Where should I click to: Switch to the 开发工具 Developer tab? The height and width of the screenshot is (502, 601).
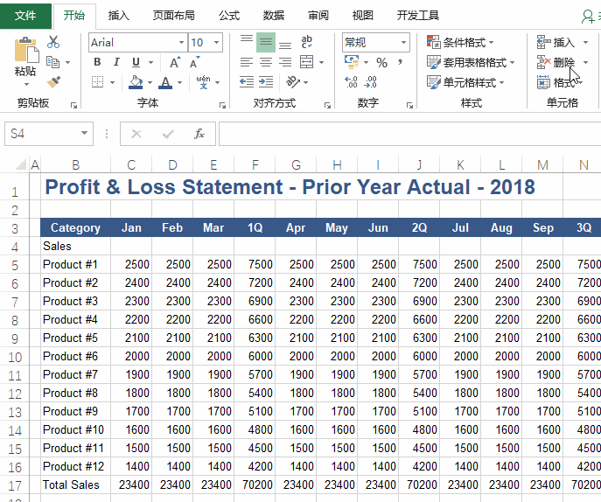[418, 16]
